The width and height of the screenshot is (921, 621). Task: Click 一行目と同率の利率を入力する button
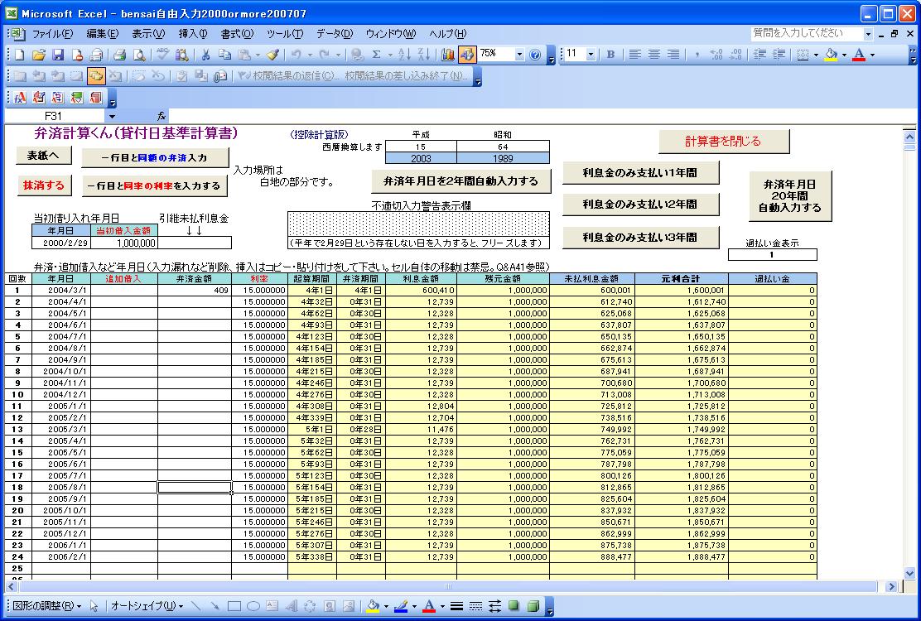pyautogui.click(x=155, y=185)
